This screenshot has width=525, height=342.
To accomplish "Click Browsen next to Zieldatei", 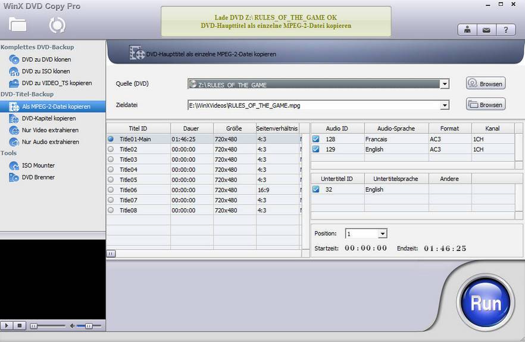I will coord(486,105).
